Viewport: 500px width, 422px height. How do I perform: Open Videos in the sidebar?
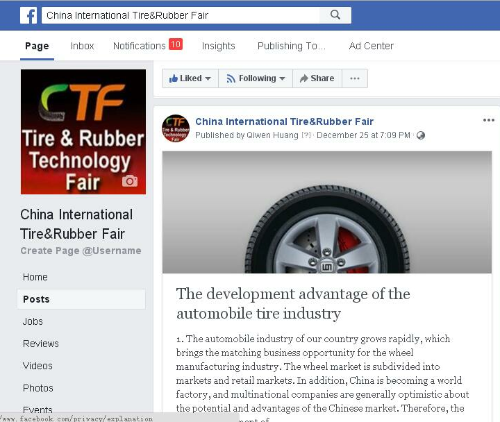pos(37,366)
